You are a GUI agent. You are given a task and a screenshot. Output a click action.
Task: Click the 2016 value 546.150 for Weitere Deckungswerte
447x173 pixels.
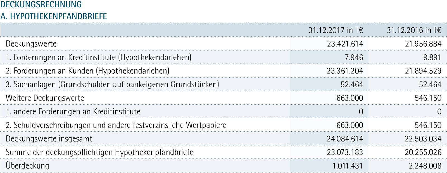(x=428, y=98)
